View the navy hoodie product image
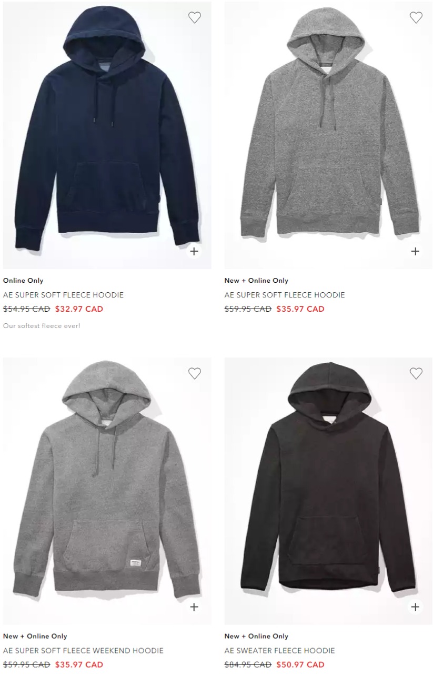 pyautogui.click(x=107, y=135)
